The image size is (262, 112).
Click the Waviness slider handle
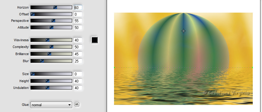click(47, 40)
